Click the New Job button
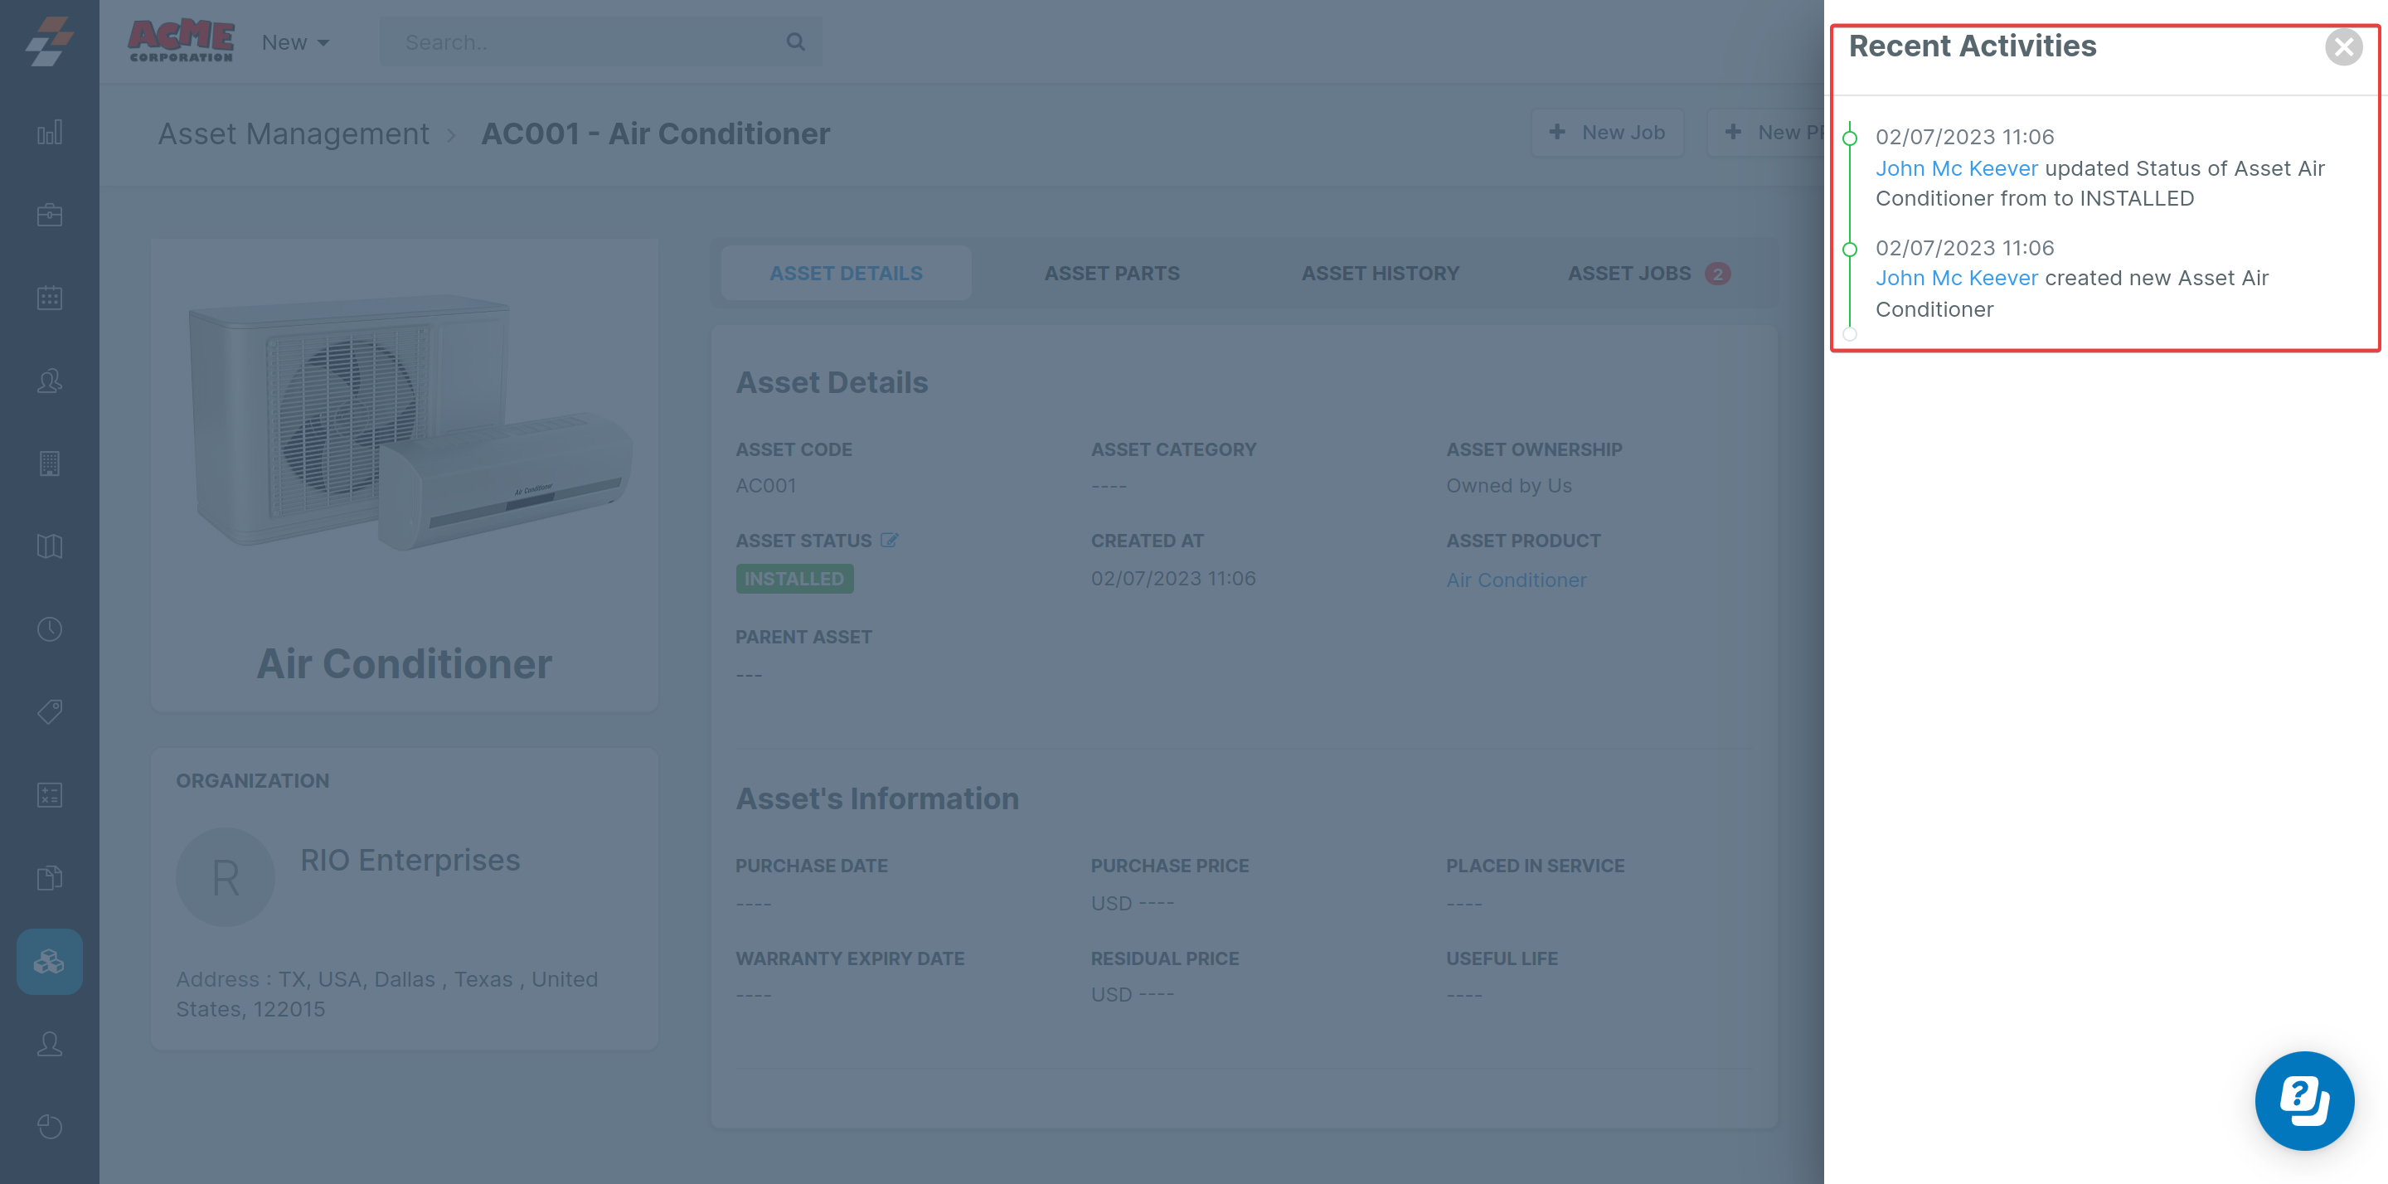Image resolution: width=2388 pixels, height=1184 pixels. 1607,133
